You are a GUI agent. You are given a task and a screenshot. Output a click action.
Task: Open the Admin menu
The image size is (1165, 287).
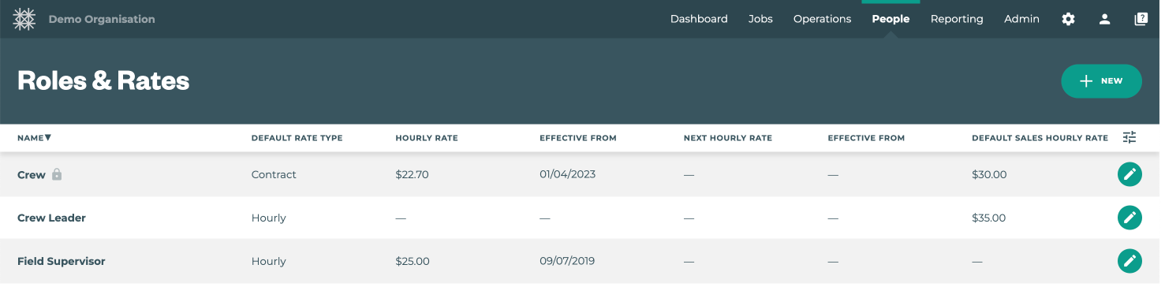(x=1021, y=19)
